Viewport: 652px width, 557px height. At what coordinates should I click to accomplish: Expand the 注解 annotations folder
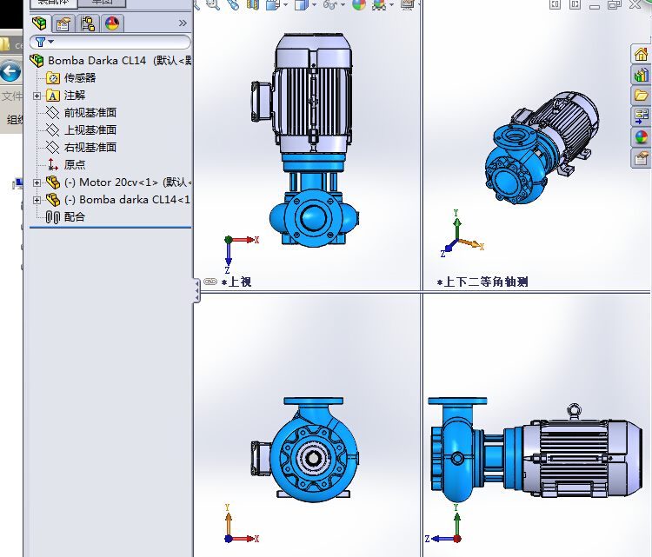(37, 96)
